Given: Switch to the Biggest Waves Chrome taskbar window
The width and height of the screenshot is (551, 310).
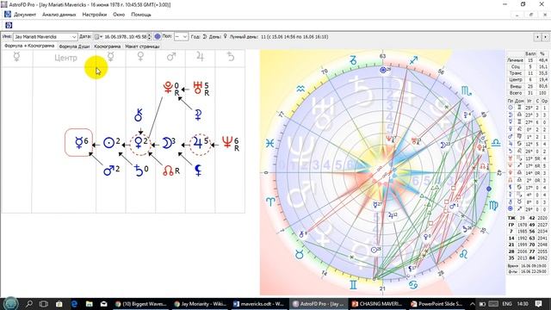Looking at the screenshot, I should (141, 304).
